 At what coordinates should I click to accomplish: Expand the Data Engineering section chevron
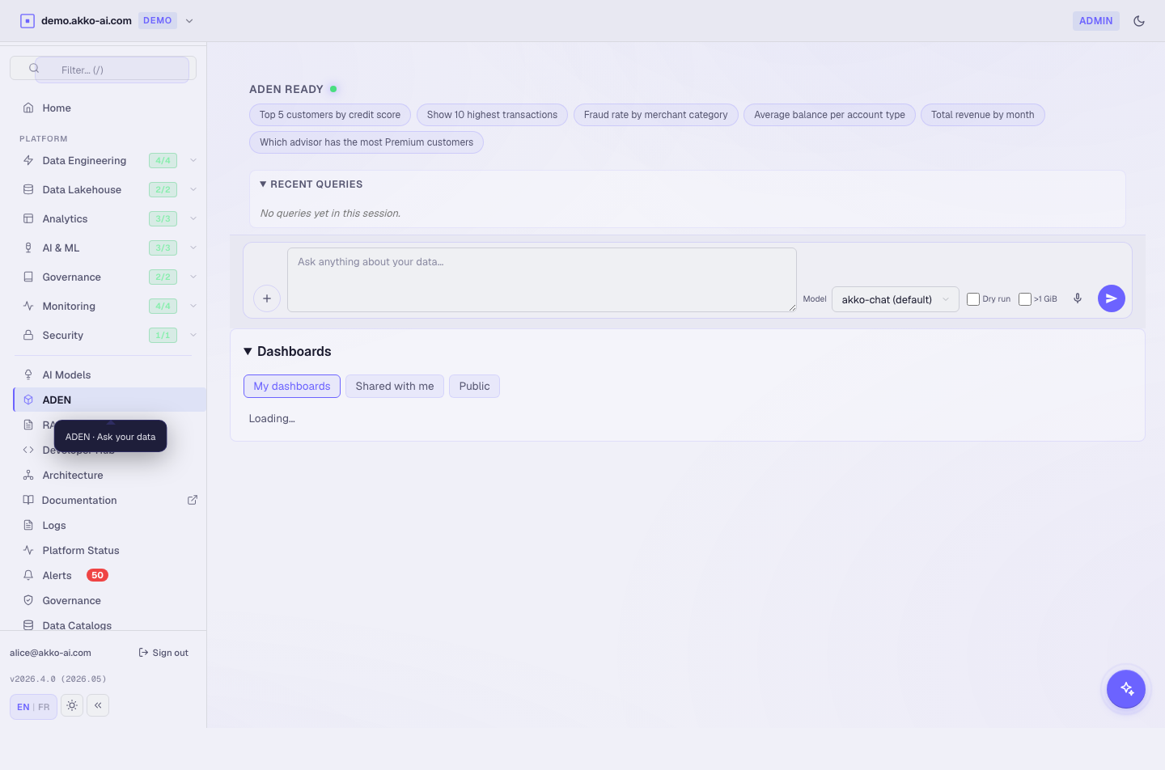coord(193,160)
